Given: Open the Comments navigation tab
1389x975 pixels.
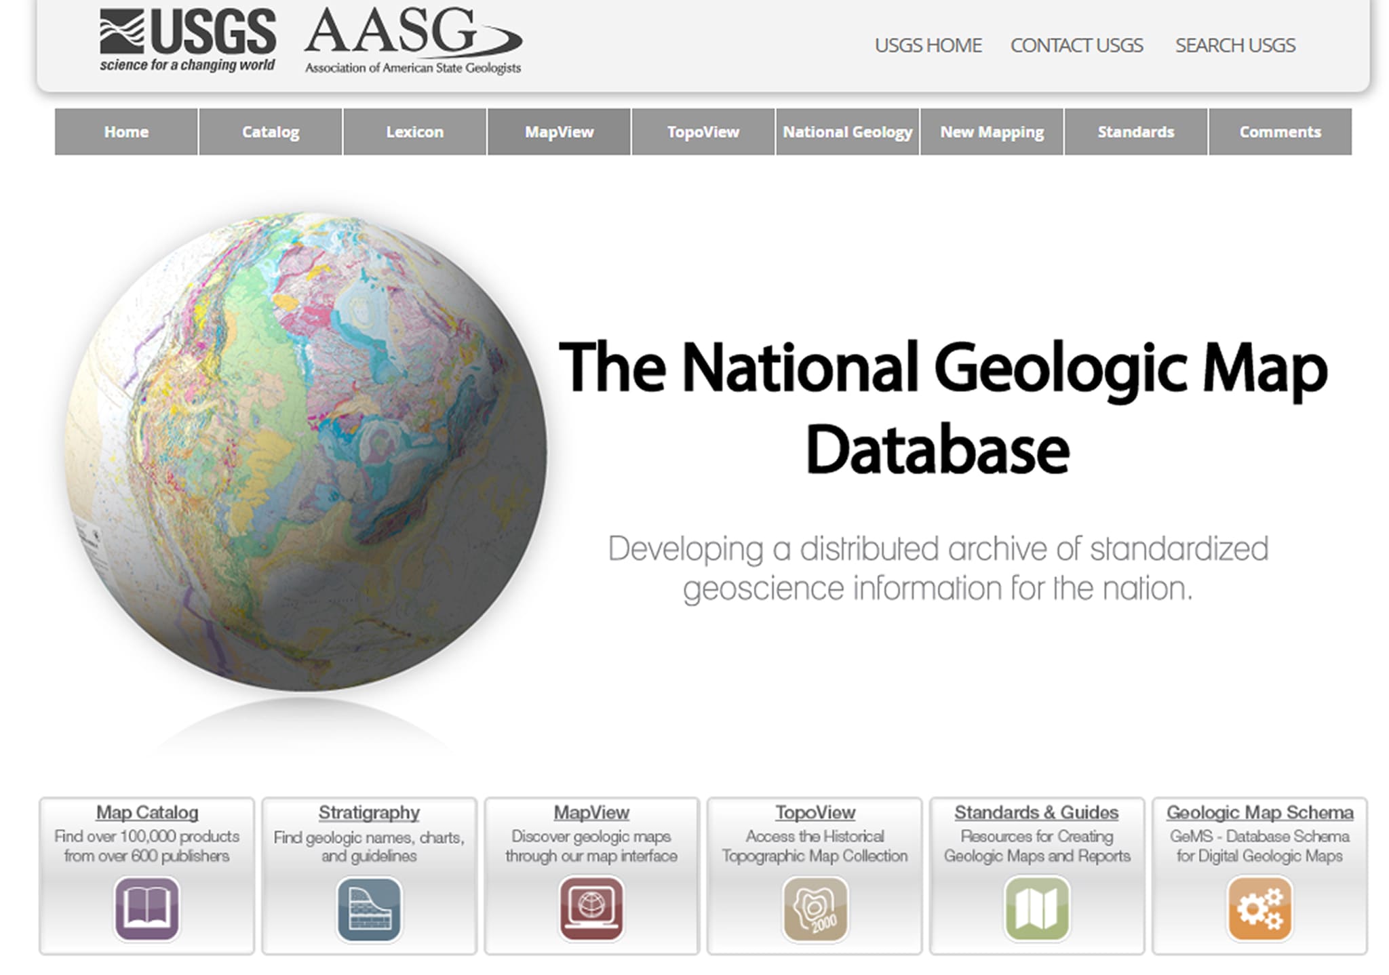Looking at the screenshot, I should click(1280, 132).
